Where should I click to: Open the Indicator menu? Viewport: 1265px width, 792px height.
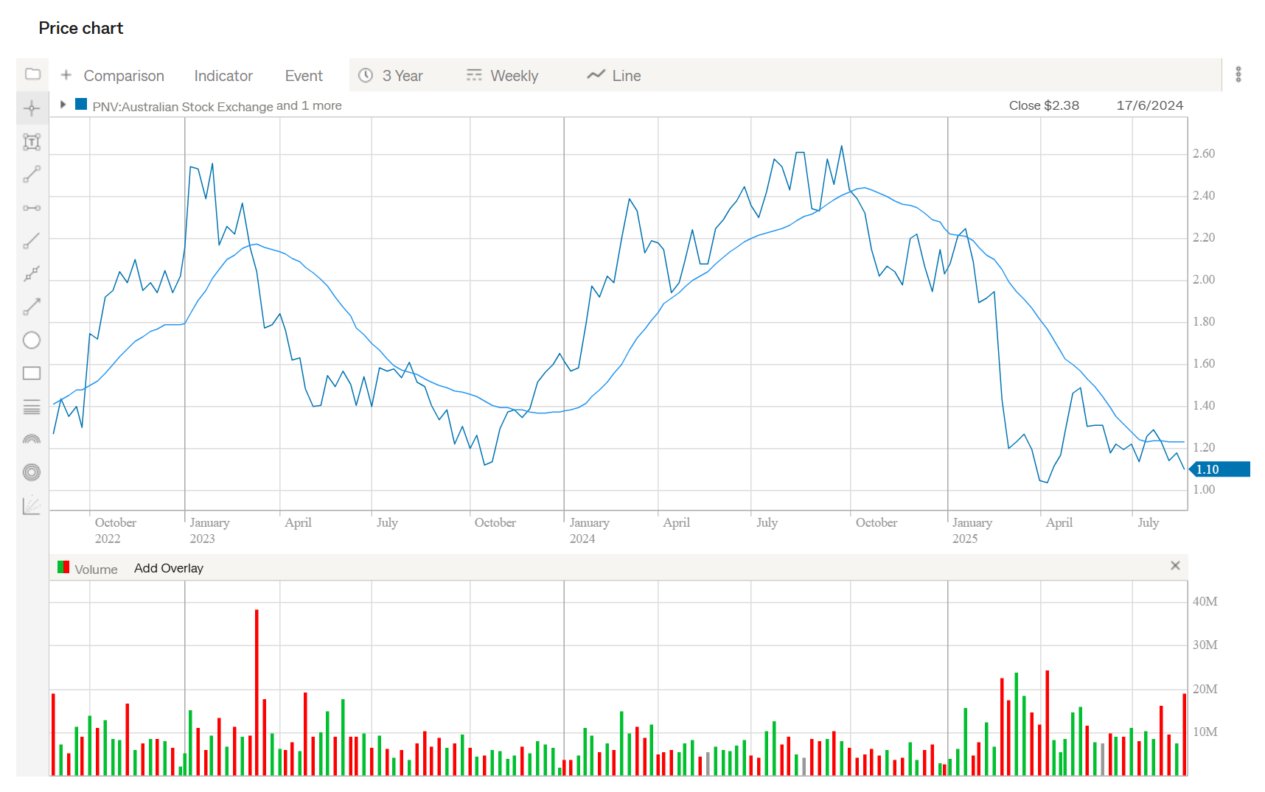coord(223,76)
